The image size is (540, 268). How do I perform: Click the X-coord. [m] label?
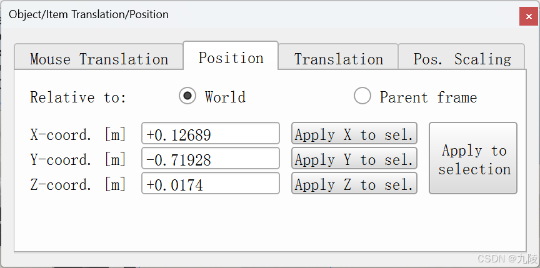tap(78, 134)
